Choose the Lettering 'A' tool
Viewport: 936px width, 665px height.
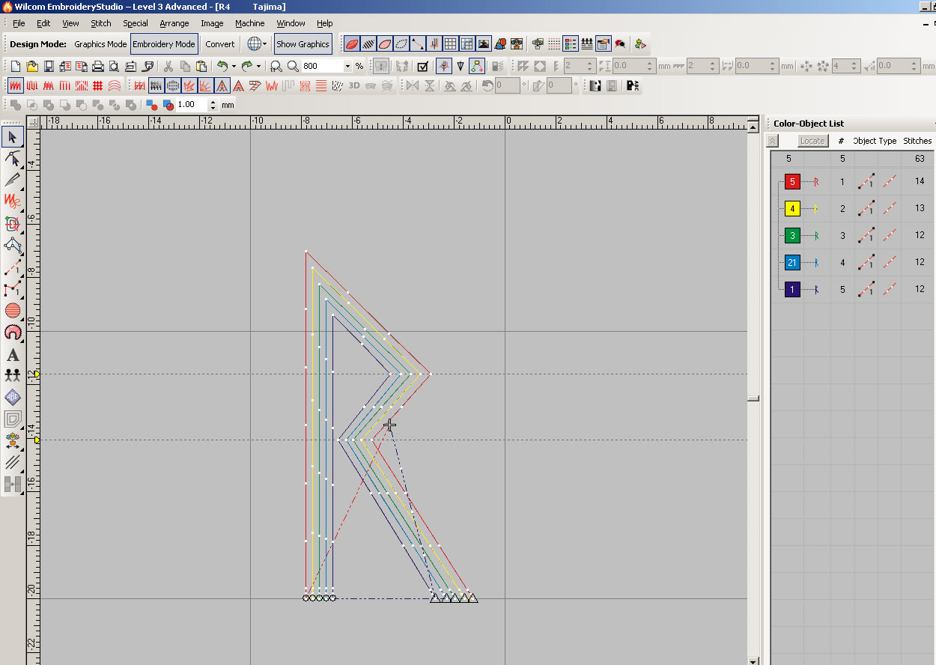[13, 354]
